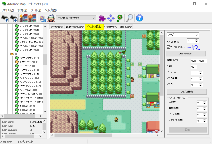
Task: Increase the ワープNo spinner value
Action: 200,72
